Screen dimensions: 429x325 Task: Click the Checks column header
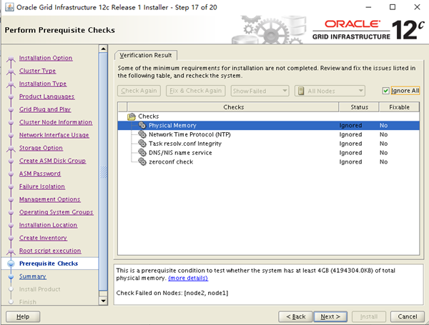click(233, 107)
